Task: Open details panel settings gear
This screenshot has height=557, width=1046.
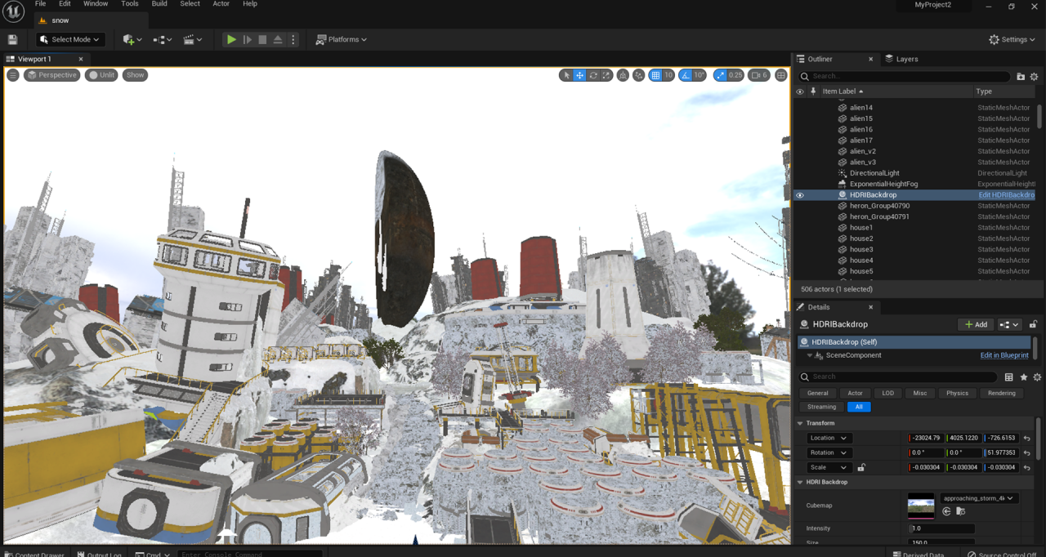Action: click(x=1037, y=377)
